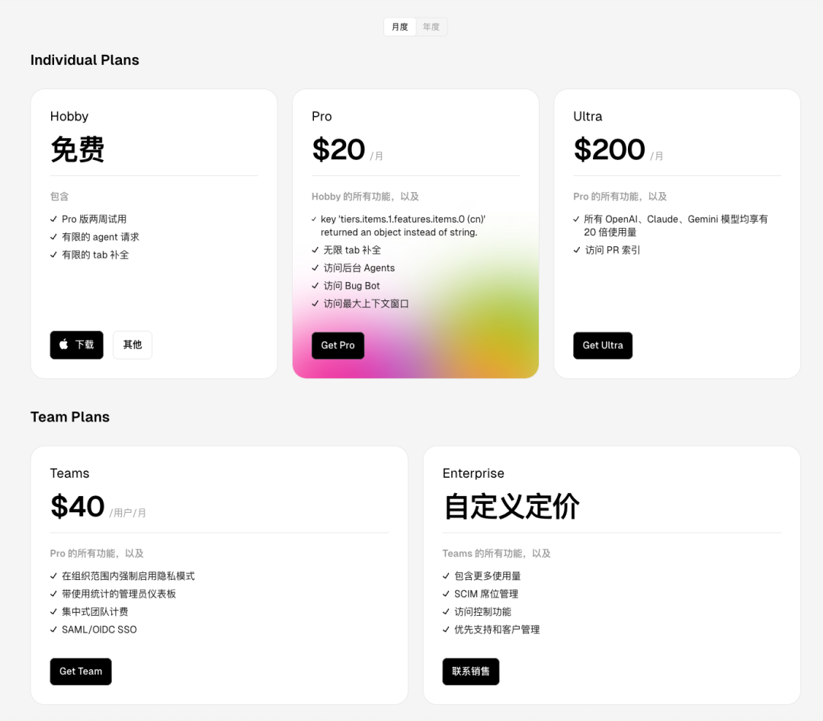The width and height of the screenshot is (823, 721).
Task: Click the $200 Ultra price
Action: click(610, 149)
